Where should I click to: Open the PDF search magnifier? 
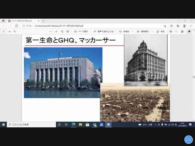click(15, 31)
